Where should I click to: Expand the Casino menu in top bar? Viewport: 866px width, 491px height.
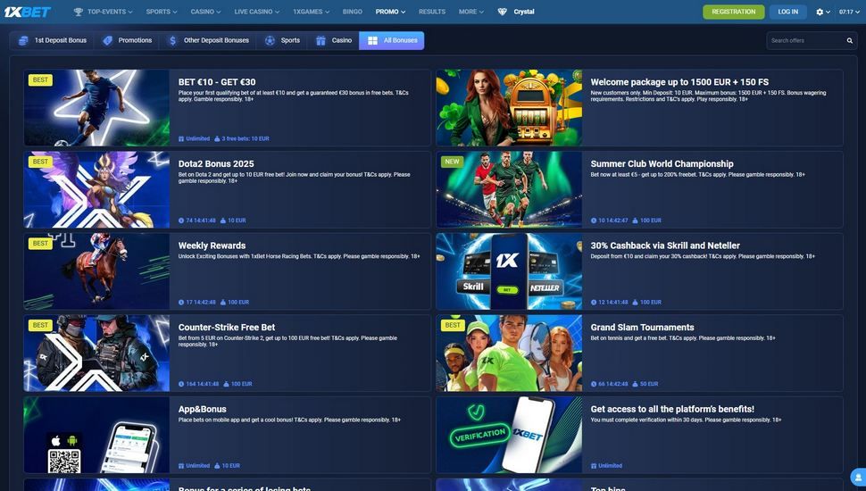pos(205,12)
